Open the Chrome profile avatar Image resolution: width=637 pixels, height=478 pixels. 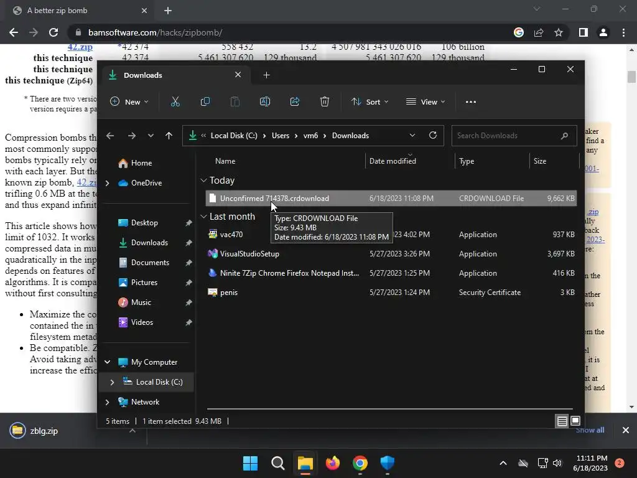pyautogui.click(x=603, y=32)
